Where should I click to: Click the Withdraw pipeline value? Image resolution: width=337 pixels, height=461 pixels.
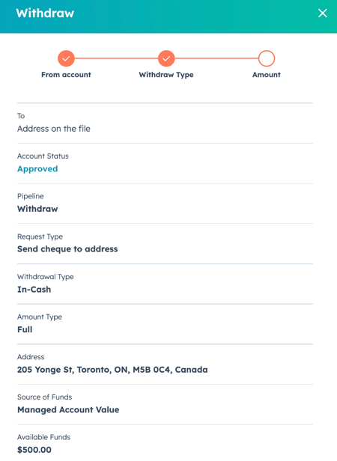[37, 209]
